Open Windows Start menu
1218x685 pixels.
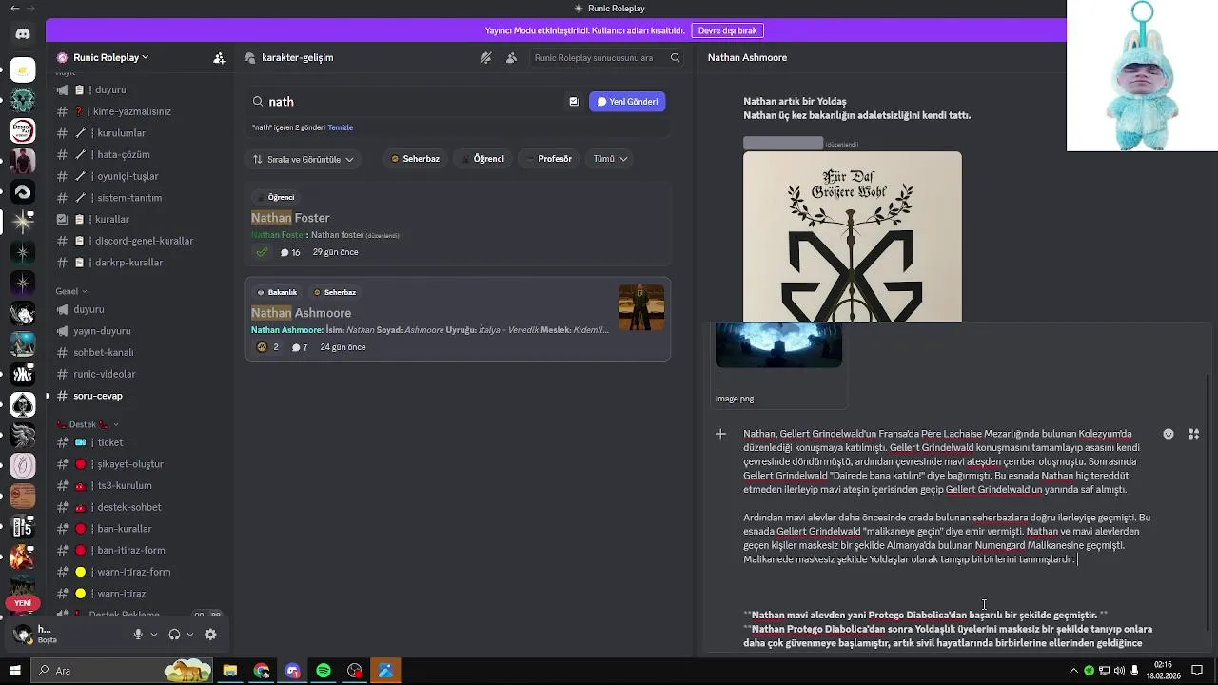pyautogui.click(x=14, y=671)
